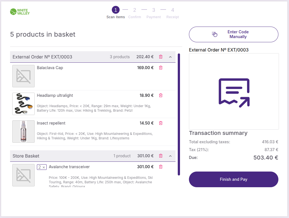Remove the Avalanche transceiver item
Viewport: 289px width, 218px height.
[161, 167]
